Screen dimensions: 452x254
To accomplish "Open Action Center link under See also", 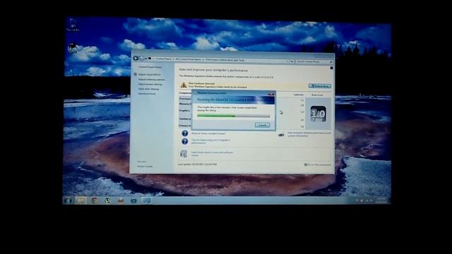I will point(145,167).
